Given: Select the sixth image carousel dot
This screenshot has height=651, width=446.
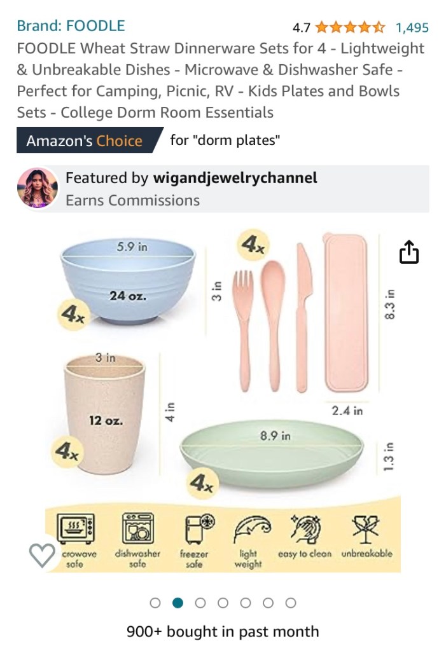Looking at the screenshot, I should pyautogui.click(x=268, y=603).
